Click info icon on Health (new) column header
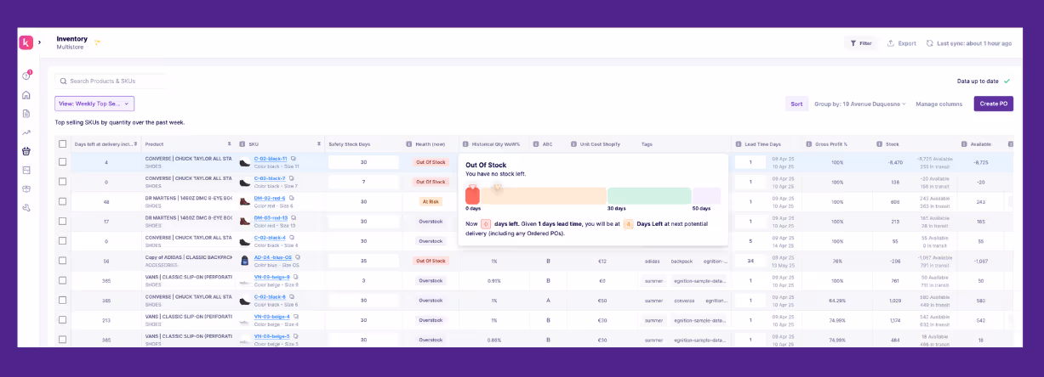The width and height of the screenshot is (1044, 377). [409, 143]
